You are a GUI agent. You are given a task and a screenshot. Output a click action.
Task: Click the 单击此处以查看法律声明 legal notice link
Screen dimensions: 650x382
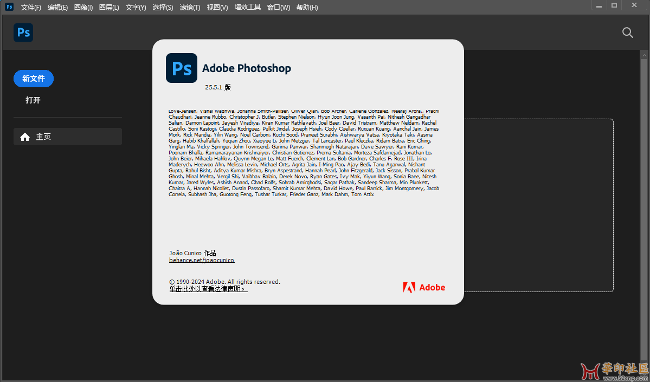(208, 289)
